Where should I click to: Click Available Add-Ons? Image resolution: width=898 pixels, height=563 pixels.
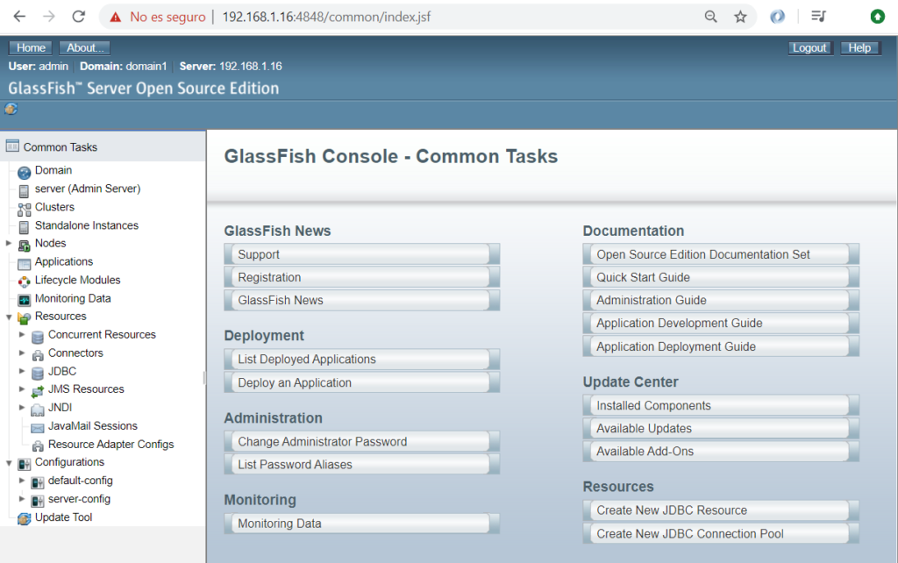point(721,452)
